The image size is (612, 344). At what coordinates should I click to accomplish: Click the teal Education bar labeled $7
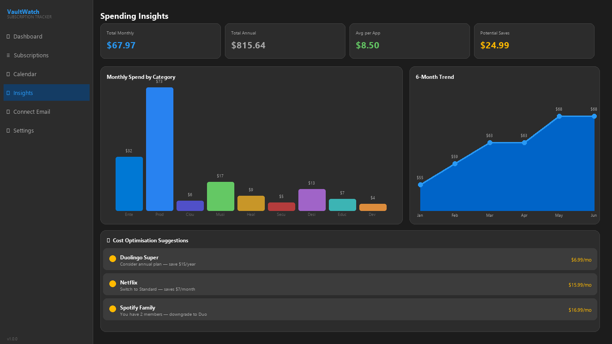(x=342, y=205)
